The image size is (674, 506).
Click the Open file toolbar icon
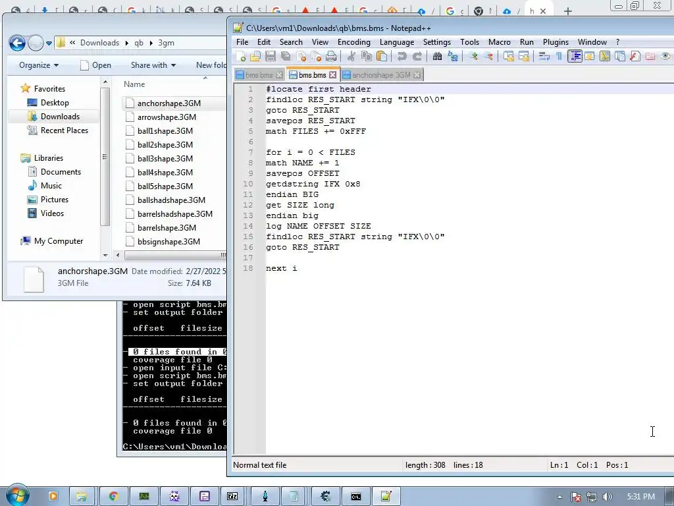pos(255,57)
